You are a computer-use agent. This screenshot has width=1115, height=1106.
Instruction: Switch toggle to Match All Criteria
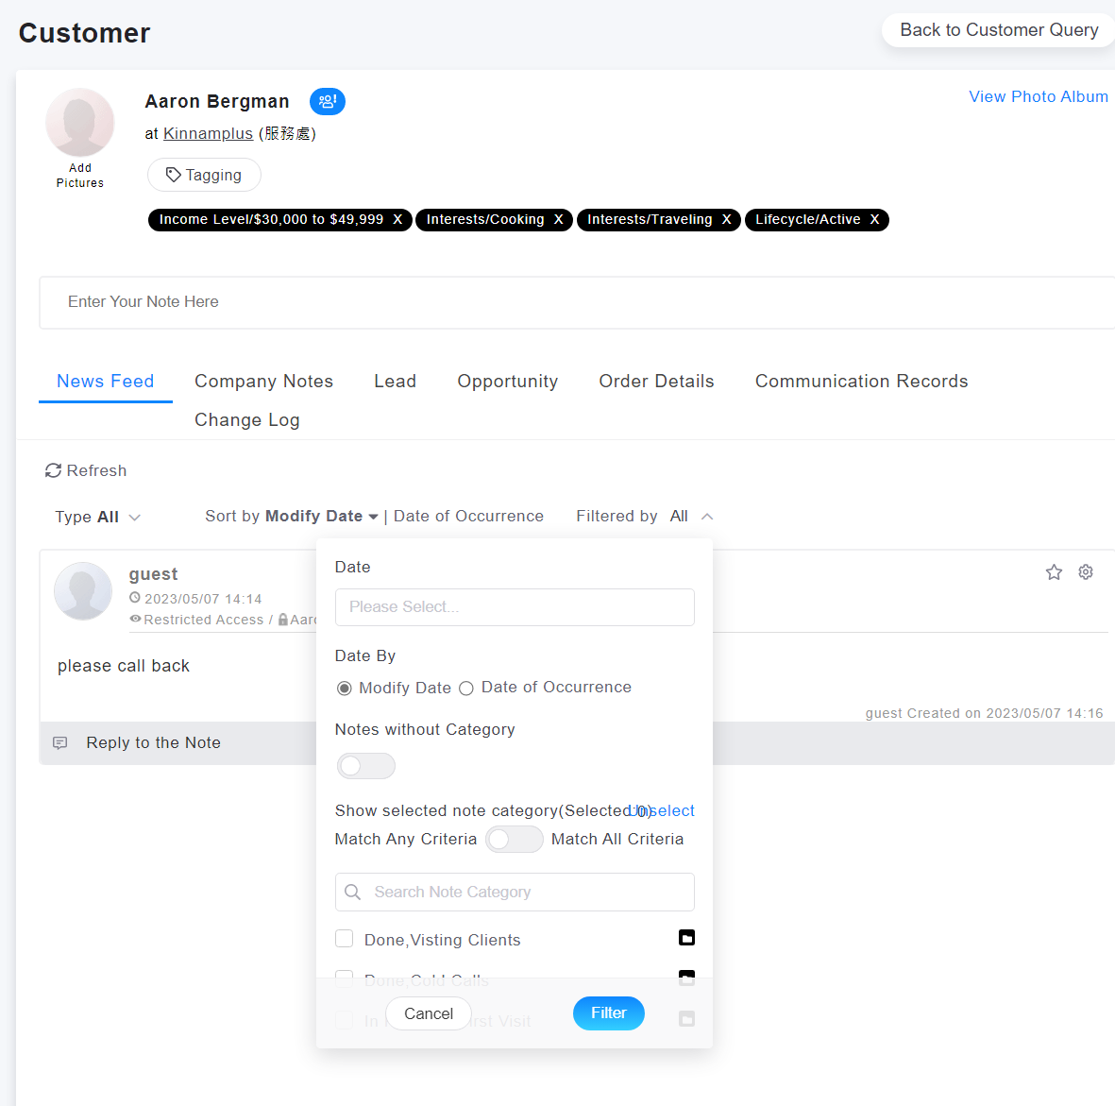pos(514,840)
